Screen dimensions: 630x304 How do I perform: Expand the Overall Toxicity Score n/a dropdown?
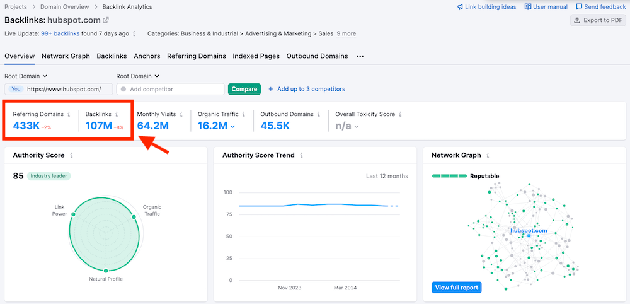357,127
